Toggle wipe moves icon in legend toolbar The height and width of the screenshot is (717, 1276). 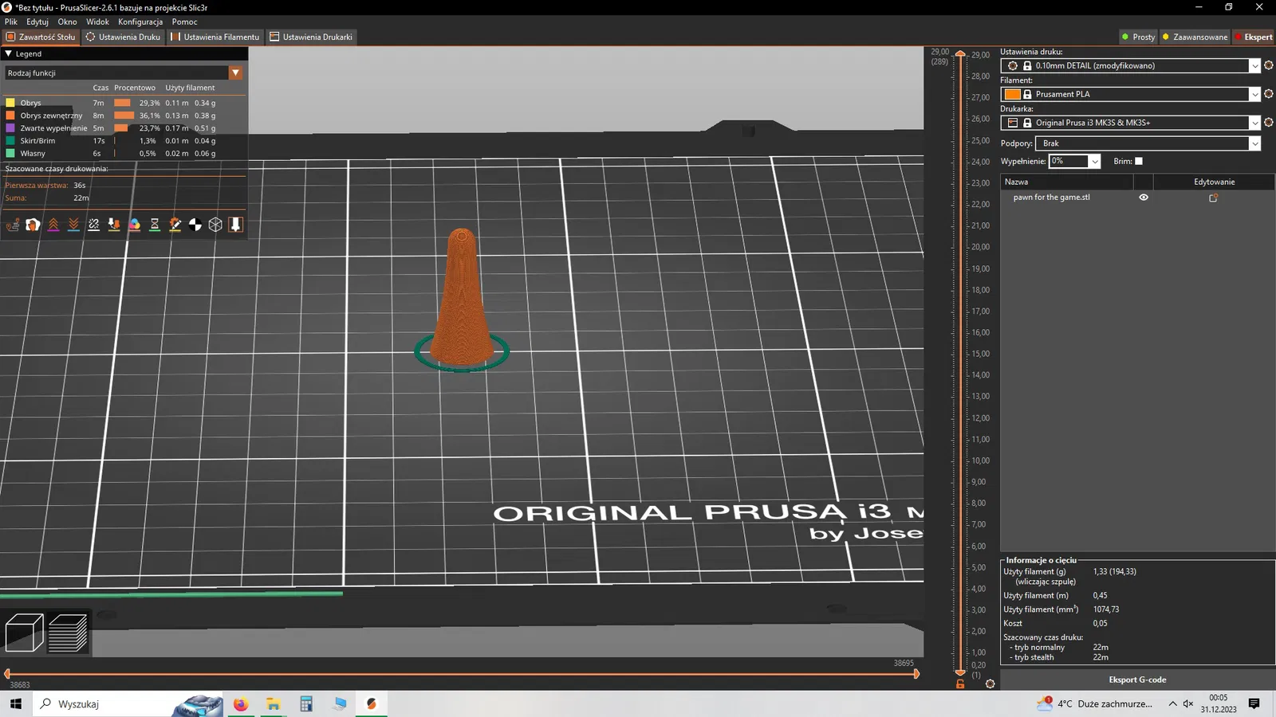[33, 225]
